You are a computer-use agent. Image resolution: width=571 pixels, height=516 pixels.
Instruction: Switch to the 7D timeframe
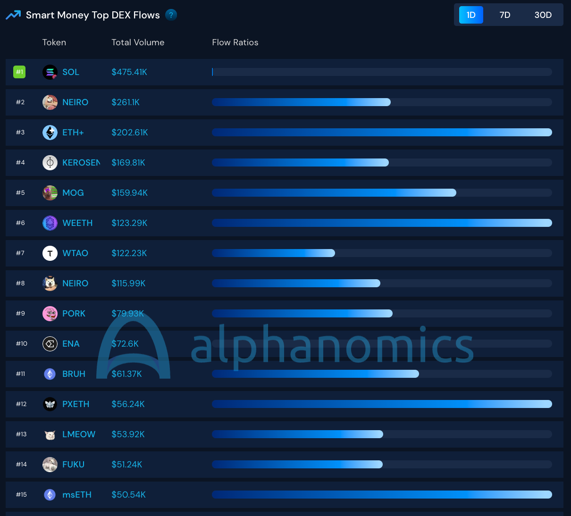coord(505,15)
